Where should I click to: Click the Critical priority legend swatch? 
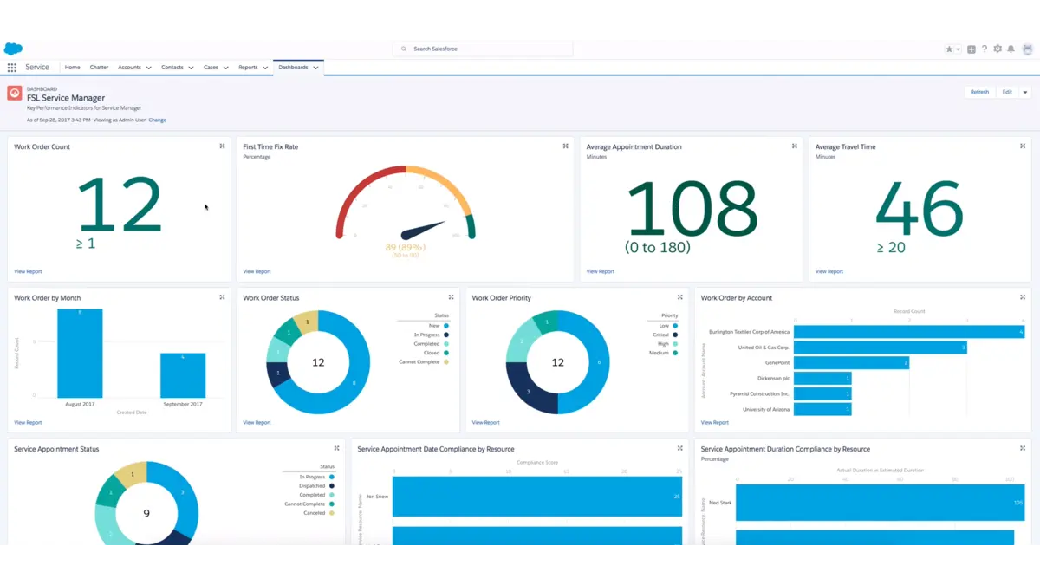tap(675, 335)
